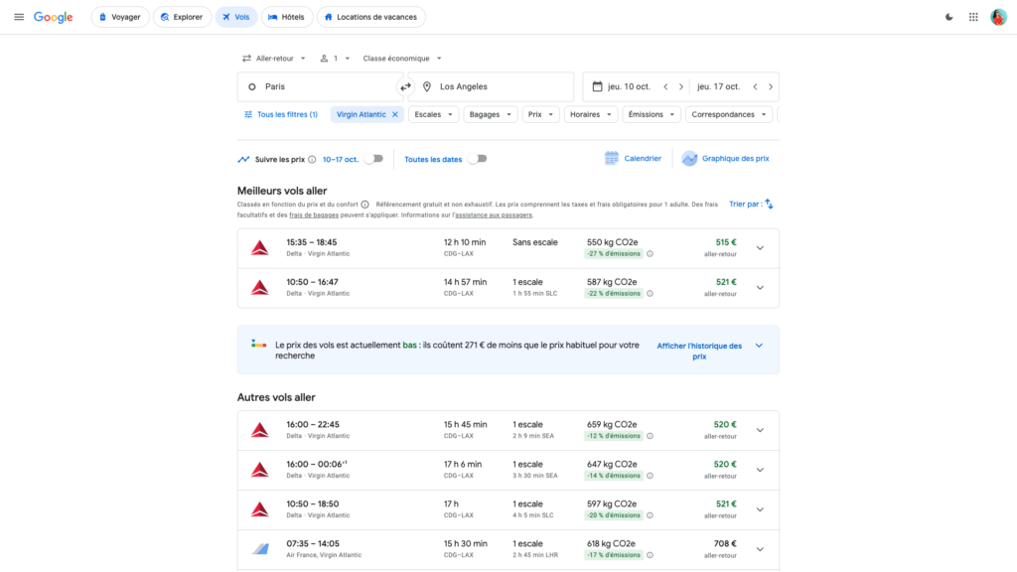Screen dimensions: 1017x572
Task: Switch to the Hôtels tab
Action: point(287,17)
